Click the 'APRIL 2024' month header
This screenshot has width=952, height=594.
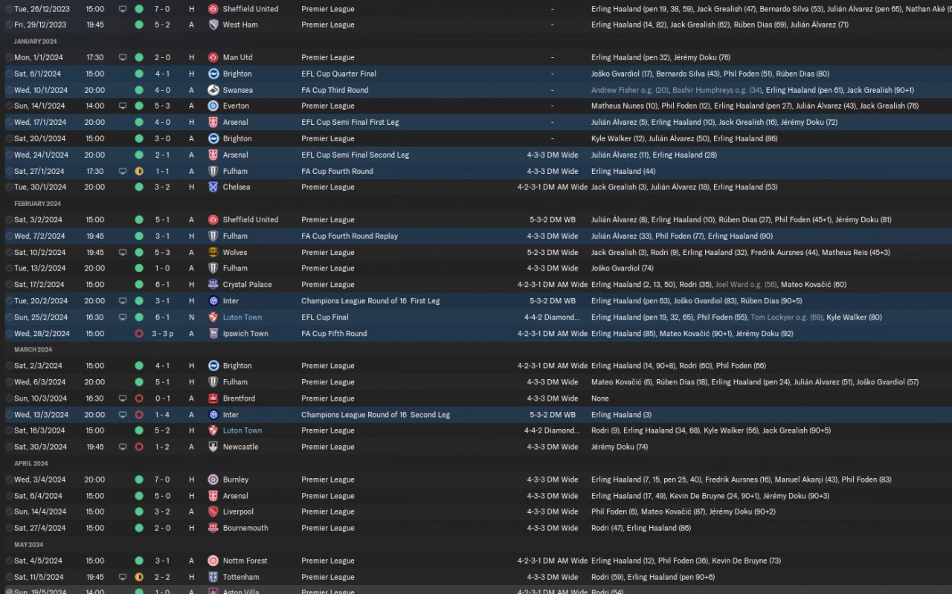[x=31, y=463]
